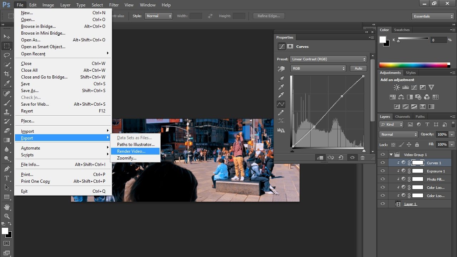Click Render Video in Export submenu
Screen dimensions: 457x257
(x=135, y=151)
